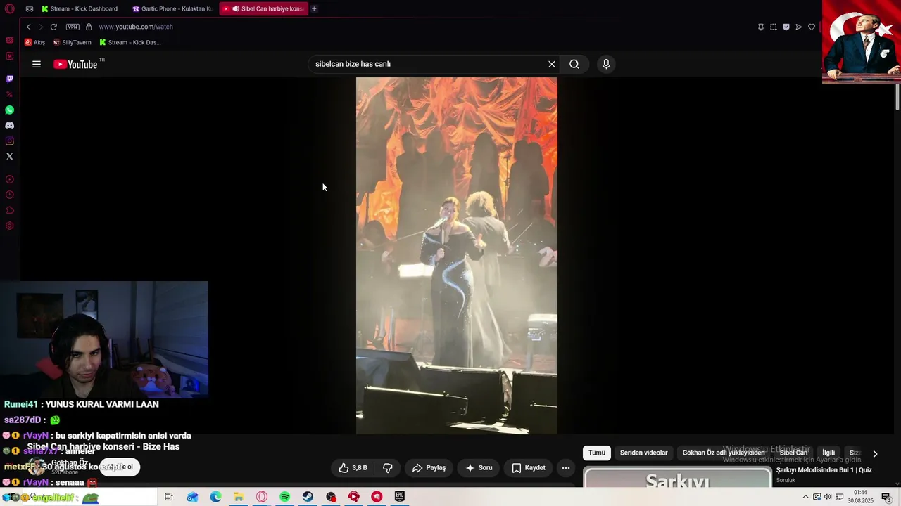This screenshot has width=901, height=506.
Task: Select the Seriden videolar chip
Action: [x=644, y=453]
